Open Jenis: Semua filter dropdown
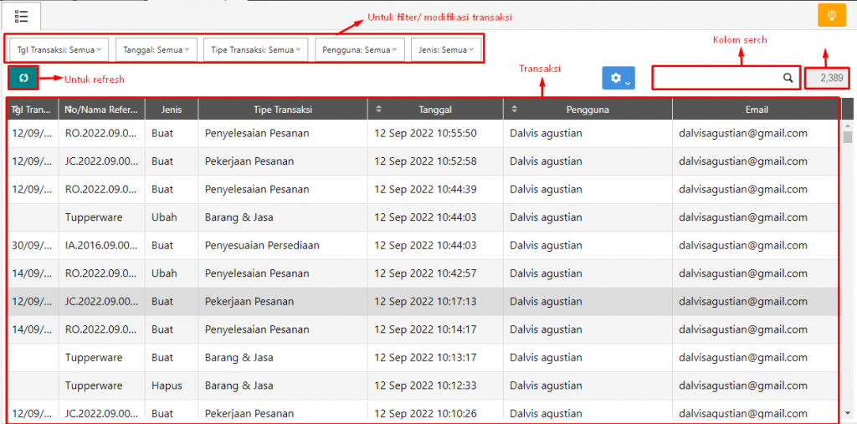This screenshot has width=857, height=424. point(446,49)
